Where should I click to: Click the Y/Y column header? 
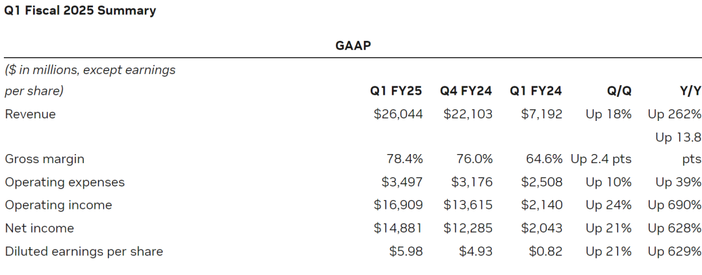(690, 92)
